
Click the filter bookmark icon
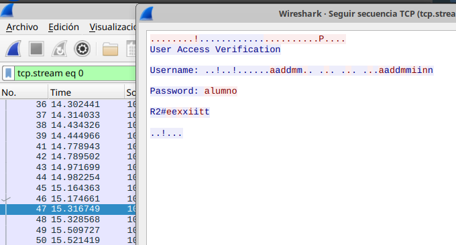coord(9,73)
